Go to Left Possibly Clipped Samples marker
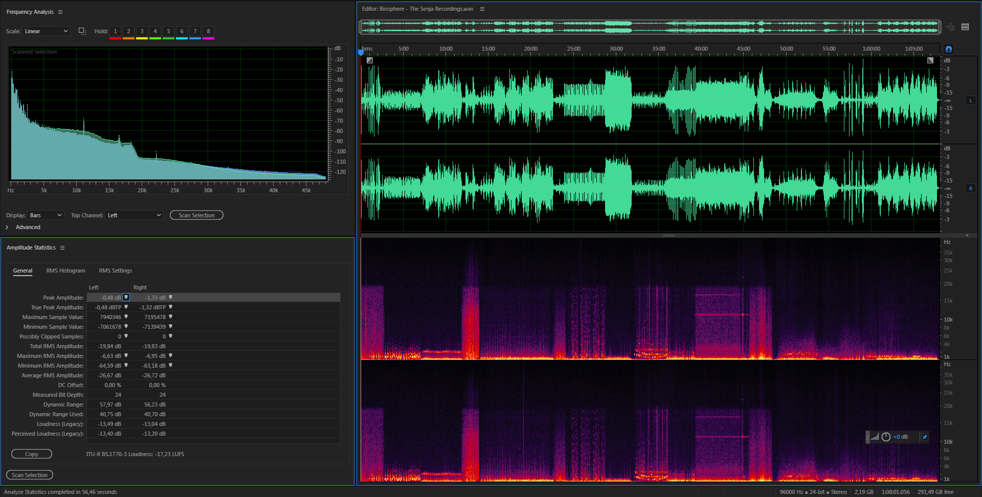The width and height of the screenshot is (982, 497). pyautogui.click(x=126, y=336)
